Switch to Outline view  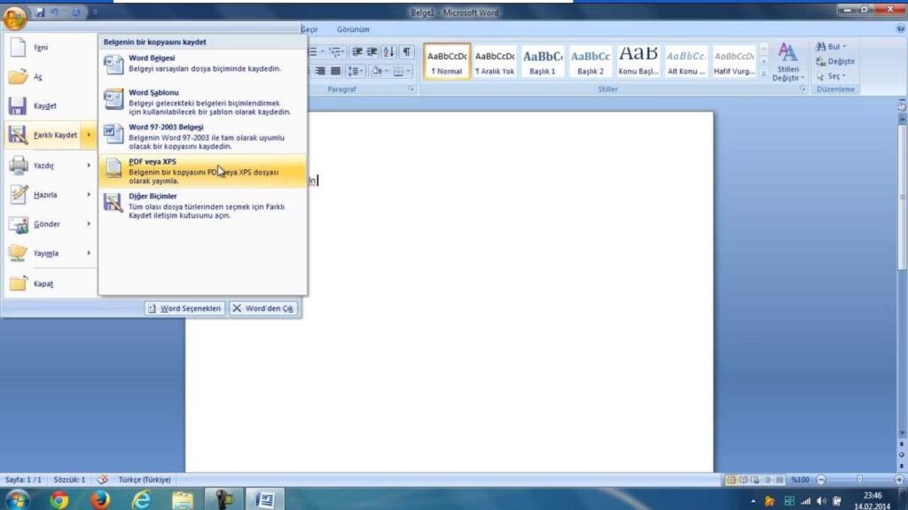tap(768, 480)
